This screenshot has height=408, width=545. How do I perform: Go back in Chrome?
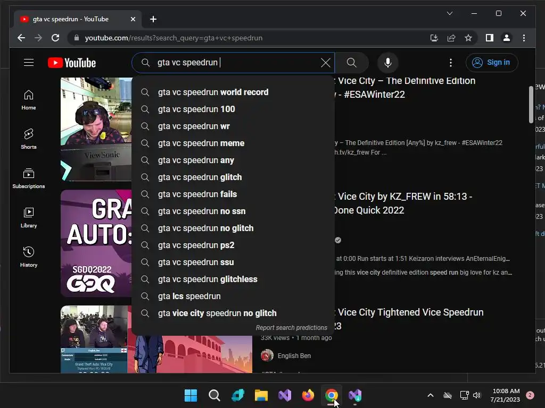pyautogui.click(x=21, y=38)
